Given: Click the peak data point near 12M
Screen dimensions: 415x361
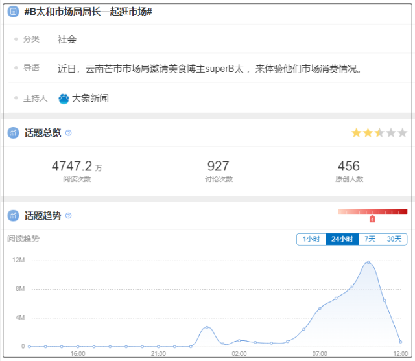Looking at the screenshot, I should coord(368,262).
